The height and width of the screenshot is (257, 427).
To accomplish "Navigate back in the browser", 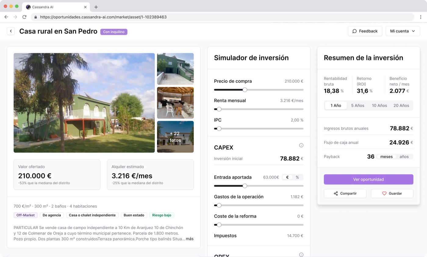I will (x=6, y=17).
